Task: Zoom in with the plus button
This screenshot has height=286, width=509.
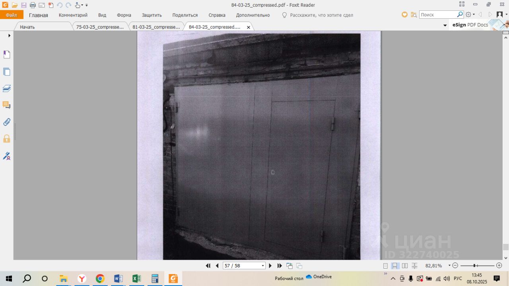Action: (499, 265)
